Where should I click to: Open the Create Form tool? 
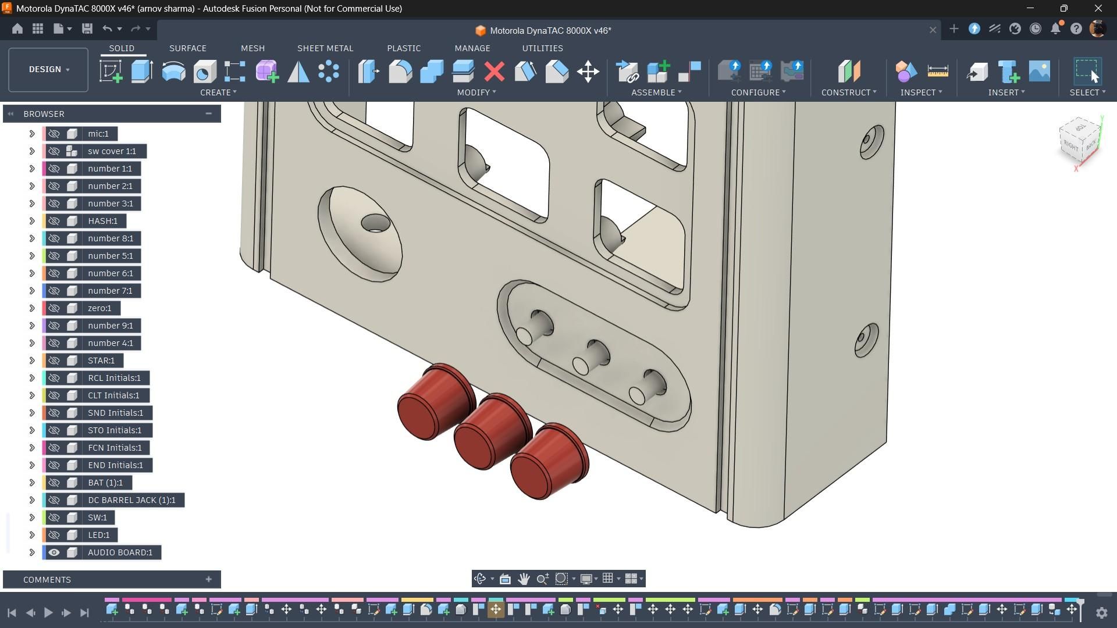(x=267, y=72)
